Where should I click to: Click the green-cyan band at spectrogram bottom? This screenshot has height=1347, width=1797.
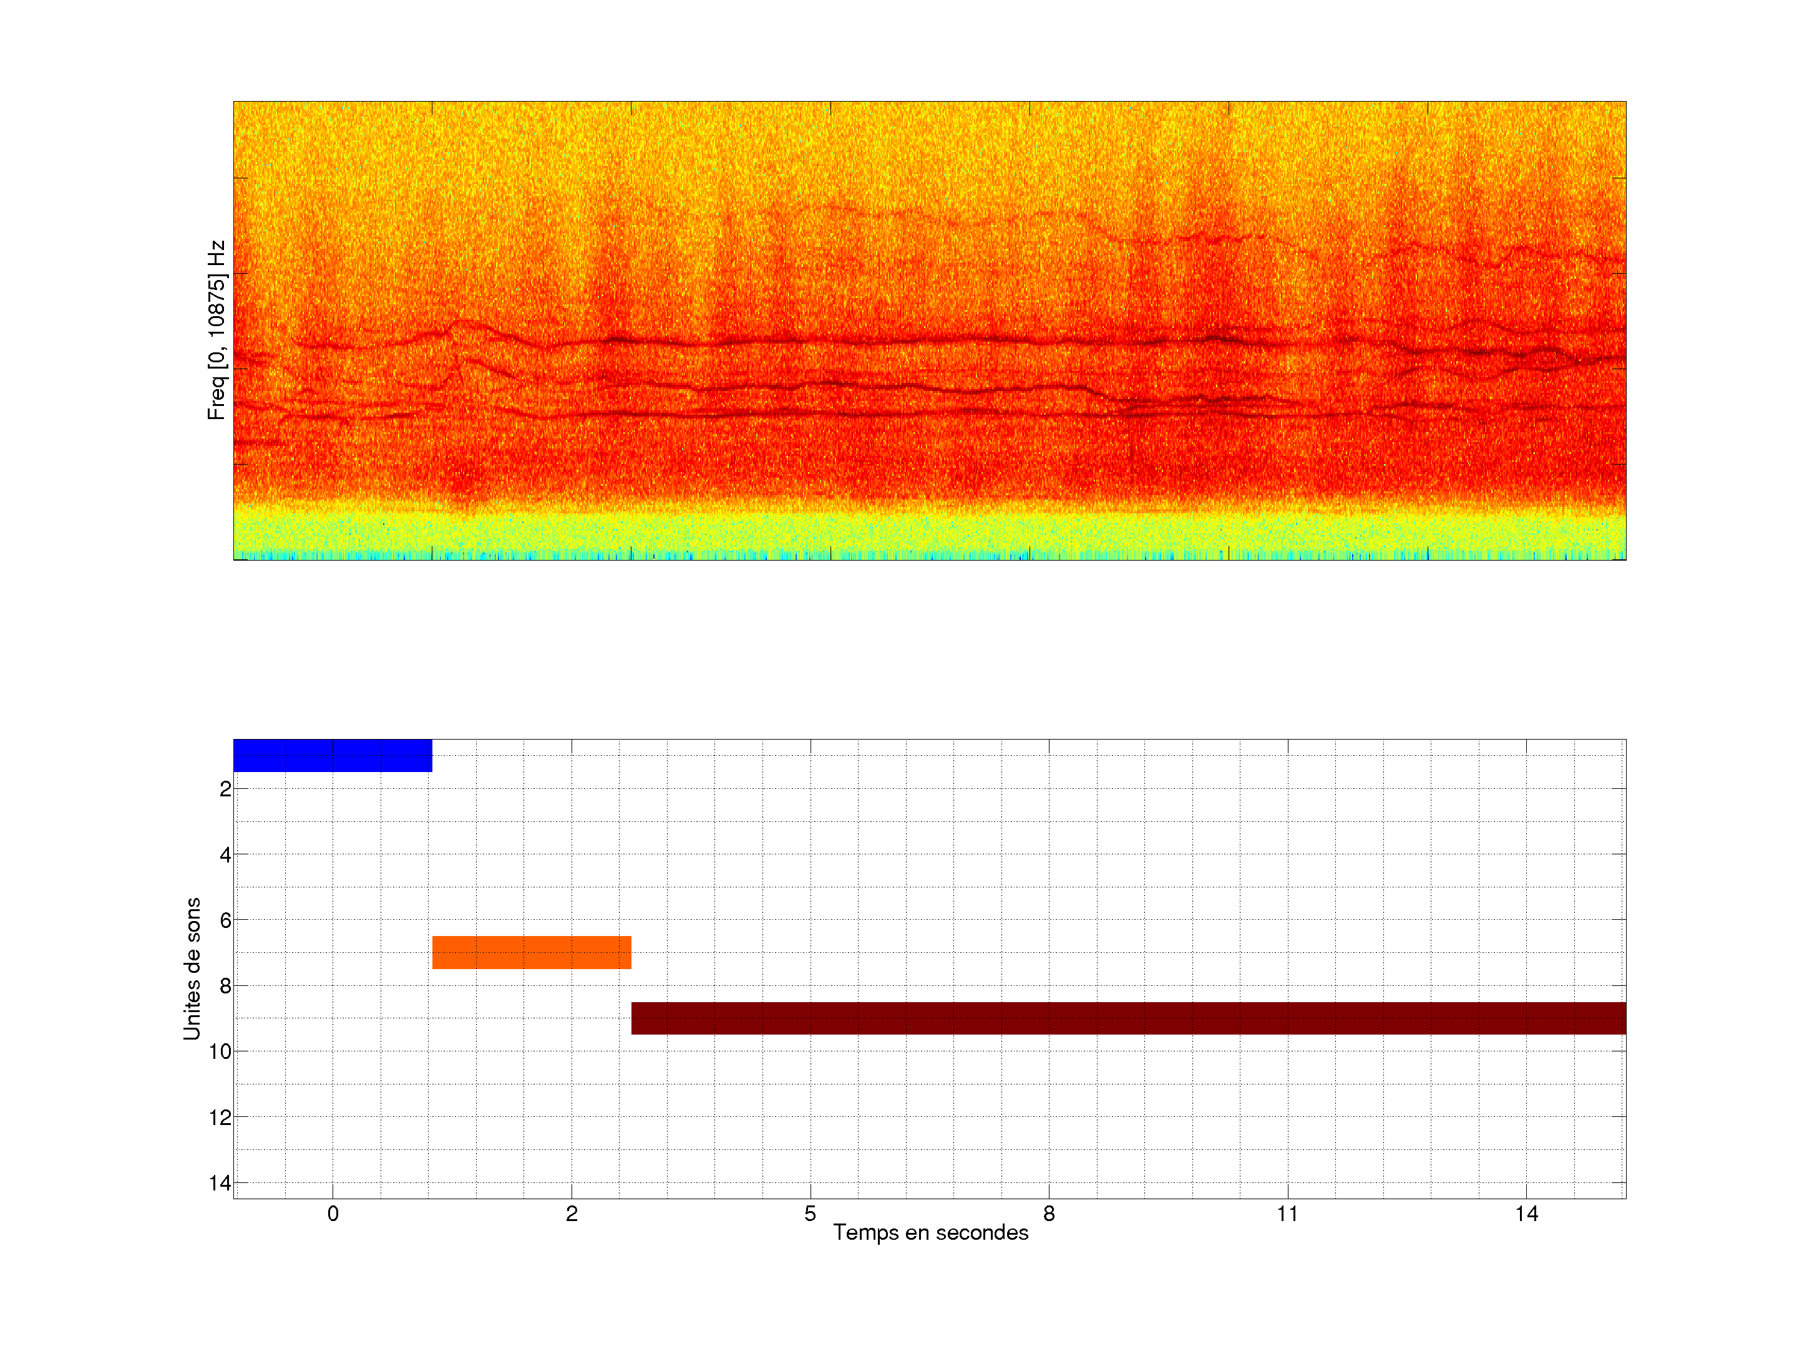click(929, 534)
